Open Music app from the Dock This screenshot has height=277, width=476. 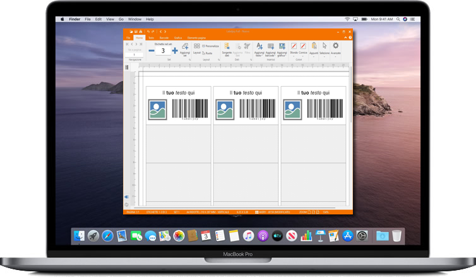coord(248,236)
